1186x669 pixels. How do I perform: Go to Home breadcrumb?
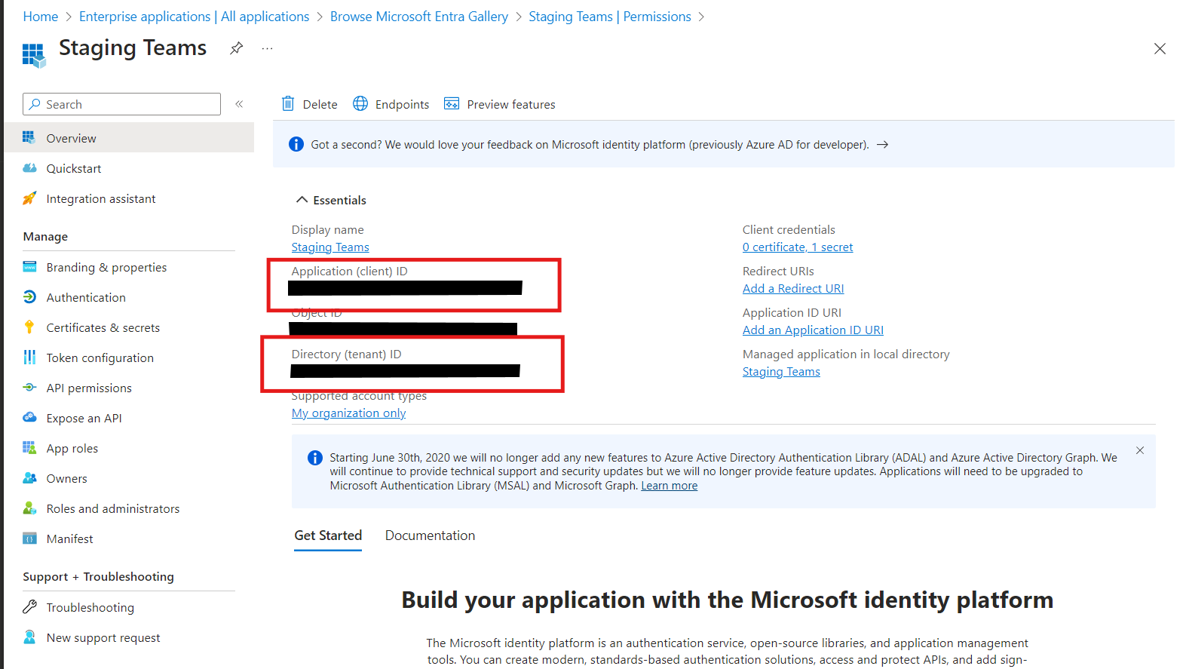[x=41, y=17]
